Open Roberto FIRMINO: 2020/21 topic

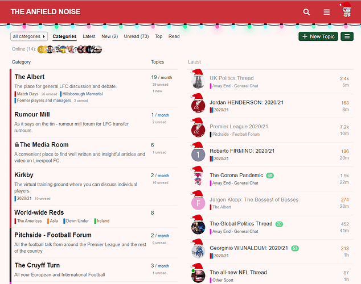point(242,151)
